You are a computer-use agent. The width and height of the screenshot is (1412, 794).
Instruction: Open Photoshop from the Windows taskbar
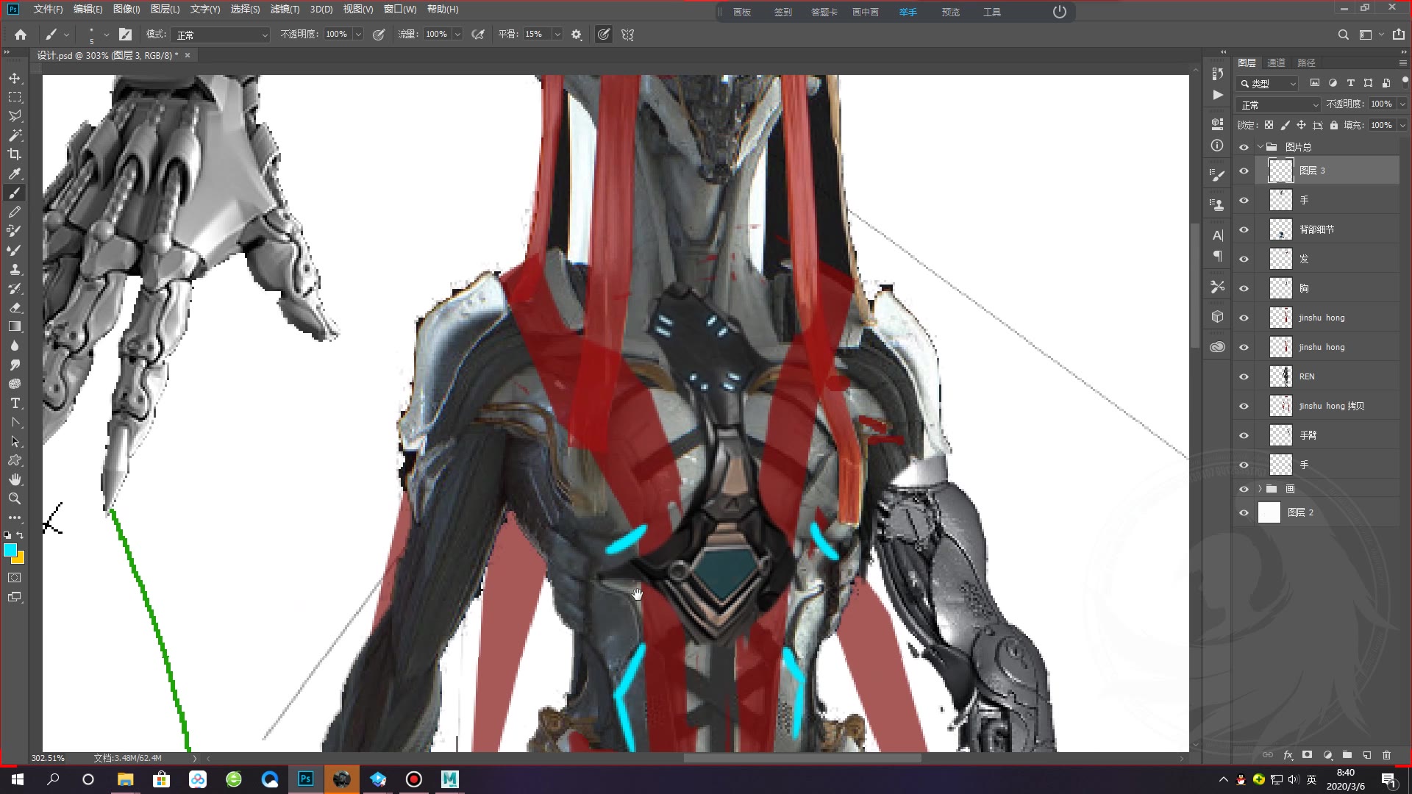305,779
